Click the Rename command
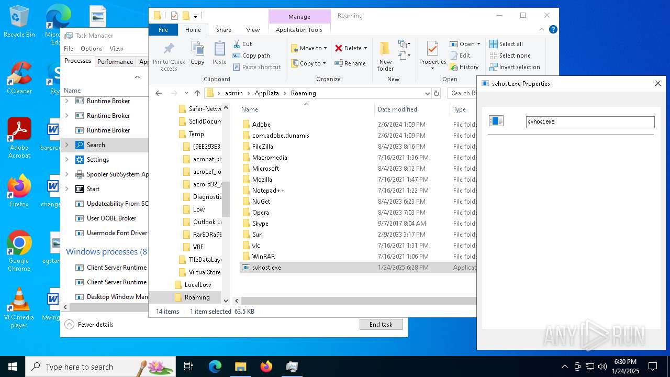The width and height of the screenshot is (670, 377). (351, 63)
